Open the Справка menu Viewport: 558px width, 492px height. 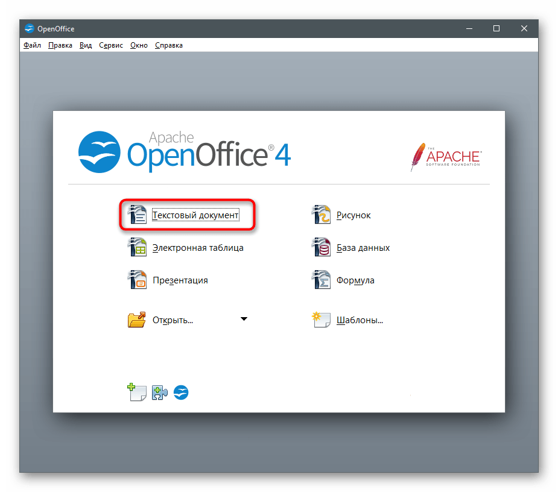click(x=169, y=45)
